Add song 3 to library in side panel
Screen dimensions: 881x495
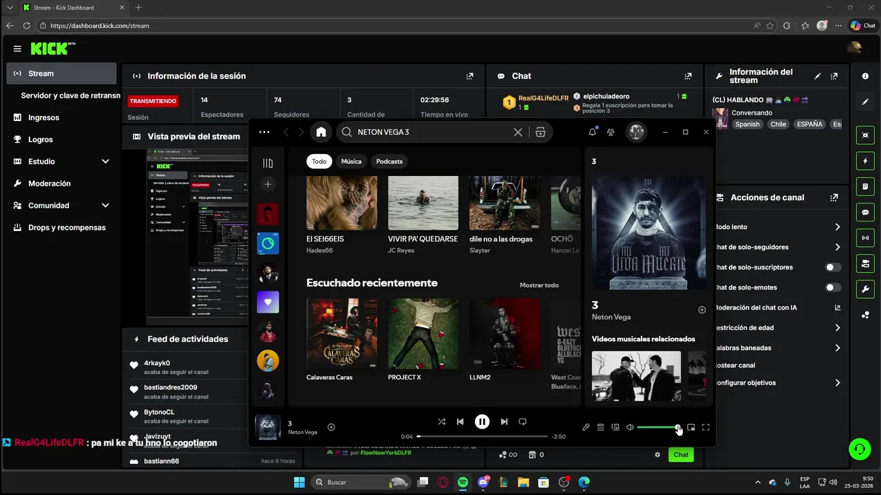coord(702,310)
